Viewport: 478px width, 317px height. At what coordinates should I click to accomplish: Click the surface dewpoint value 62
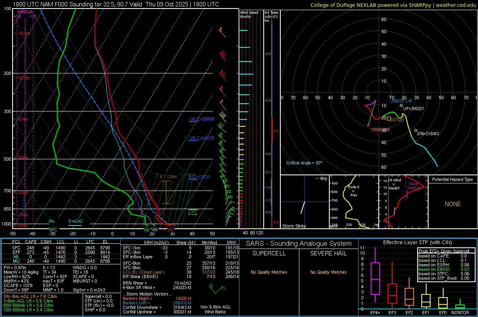[147, 230]
